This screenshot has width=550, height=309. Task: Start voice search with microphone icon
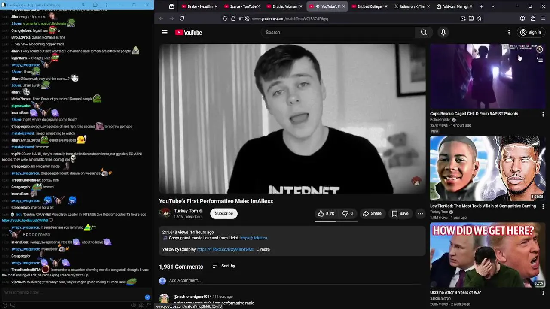443,33
